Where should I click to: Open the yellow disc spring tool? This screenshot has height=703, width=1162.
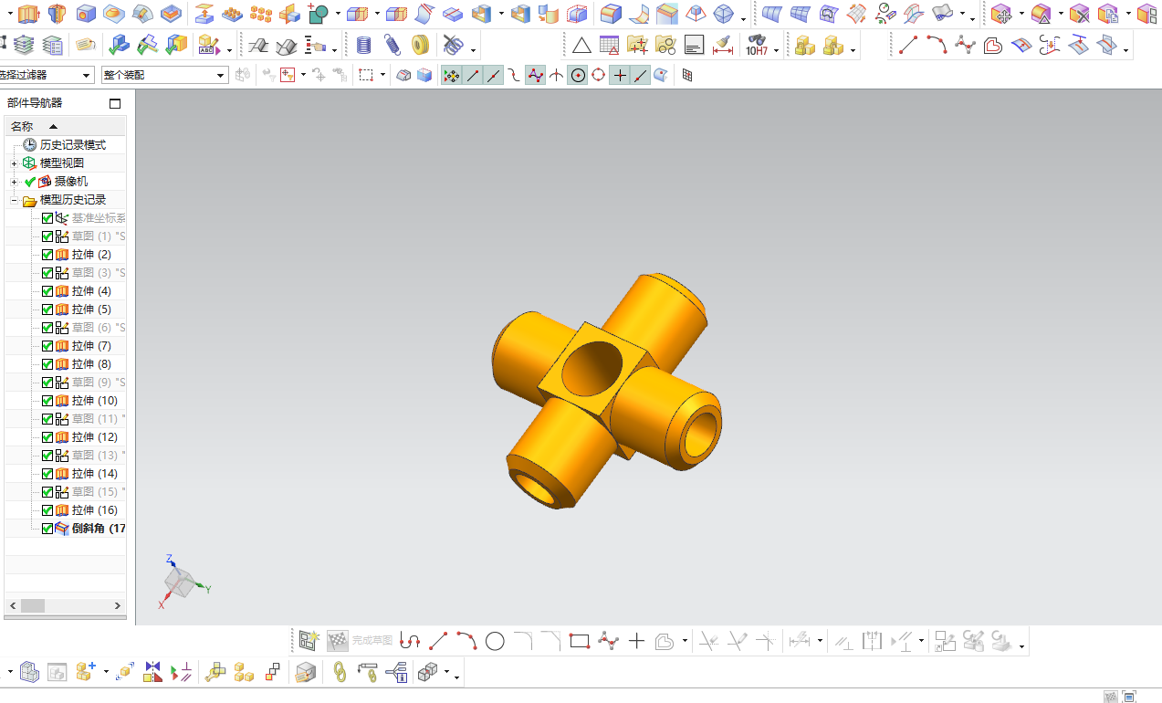(x=420, y=45)
